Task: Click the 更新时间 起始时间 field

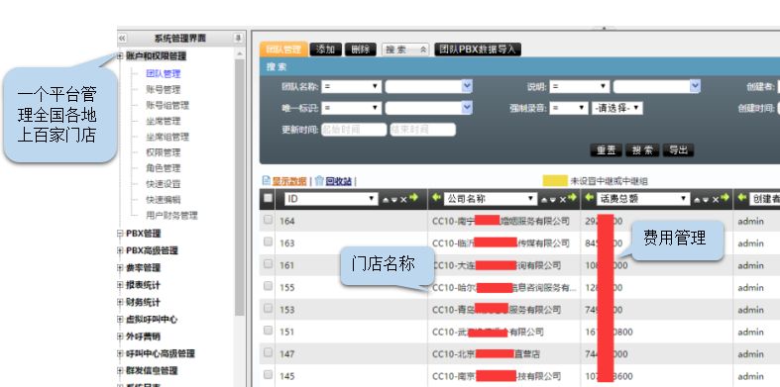Action: click(354, 131)
